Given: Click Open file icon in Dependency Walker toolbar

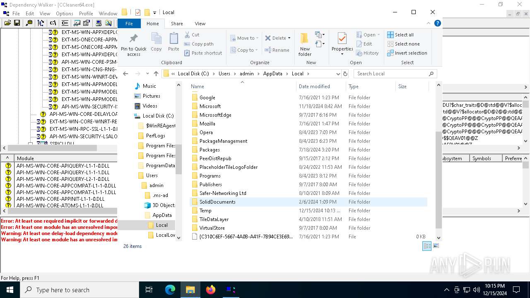Looking at the screenshot, I should [7, 23].
